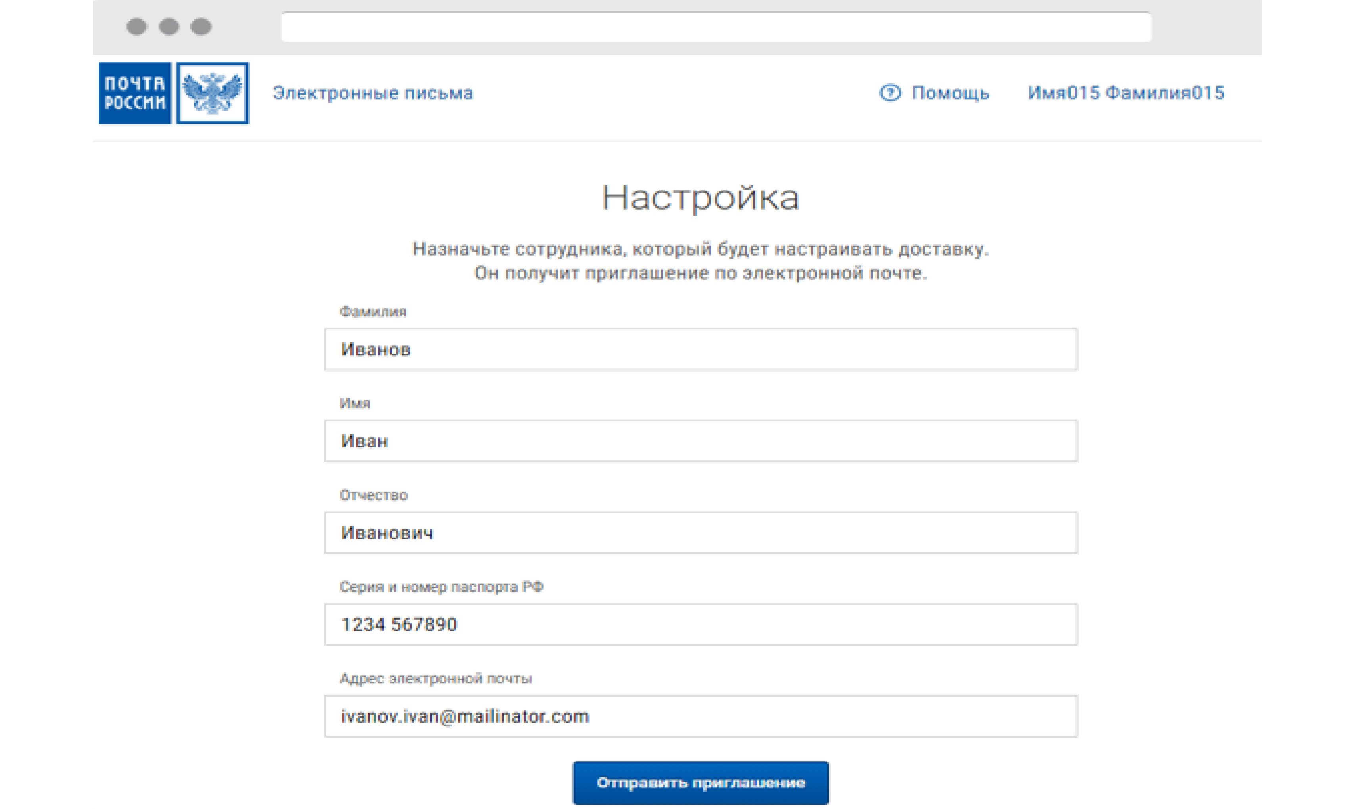
Task: Click the first gray window control dot
Action: pyautogui.click(x=136, y=27)
